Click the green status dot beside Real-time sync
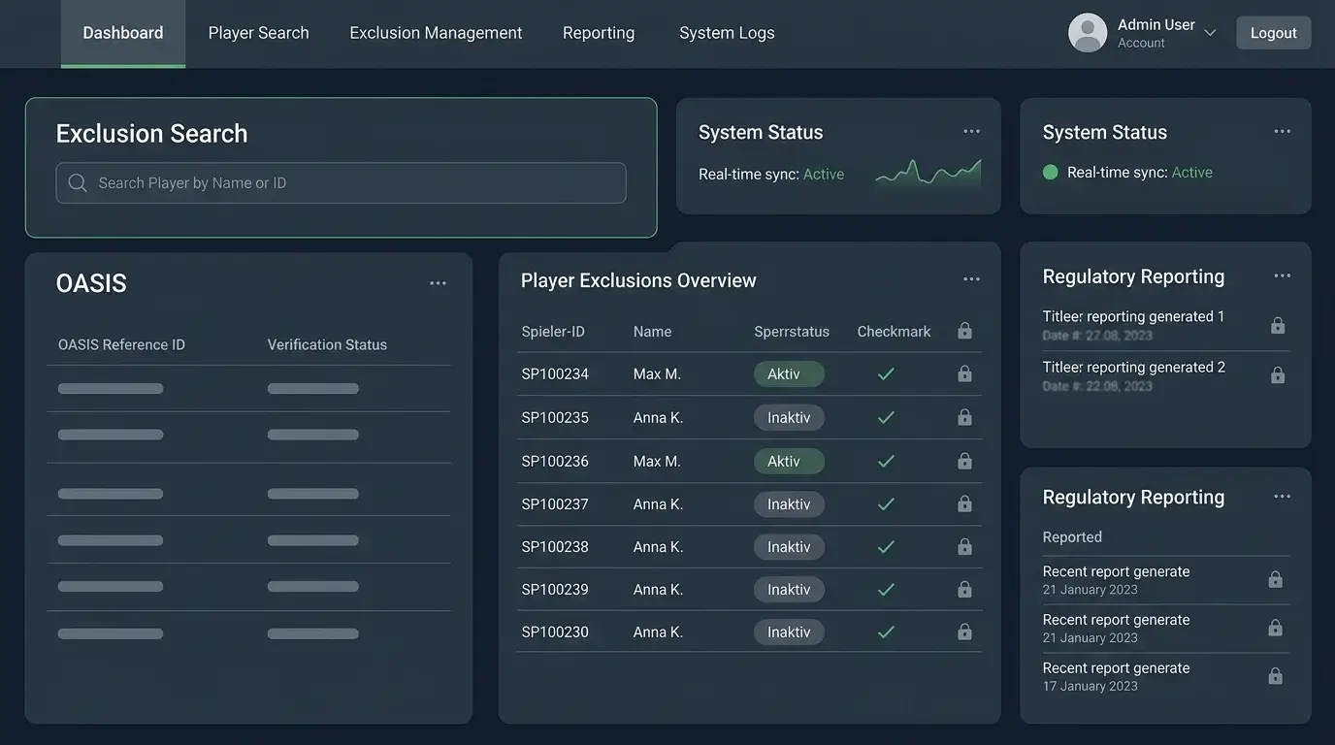1335x745 pixels. pyautogui.click(x=1050, y=173)
